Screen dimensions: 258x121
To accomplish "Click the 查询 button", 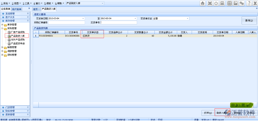I will click(x=249, y=20).
